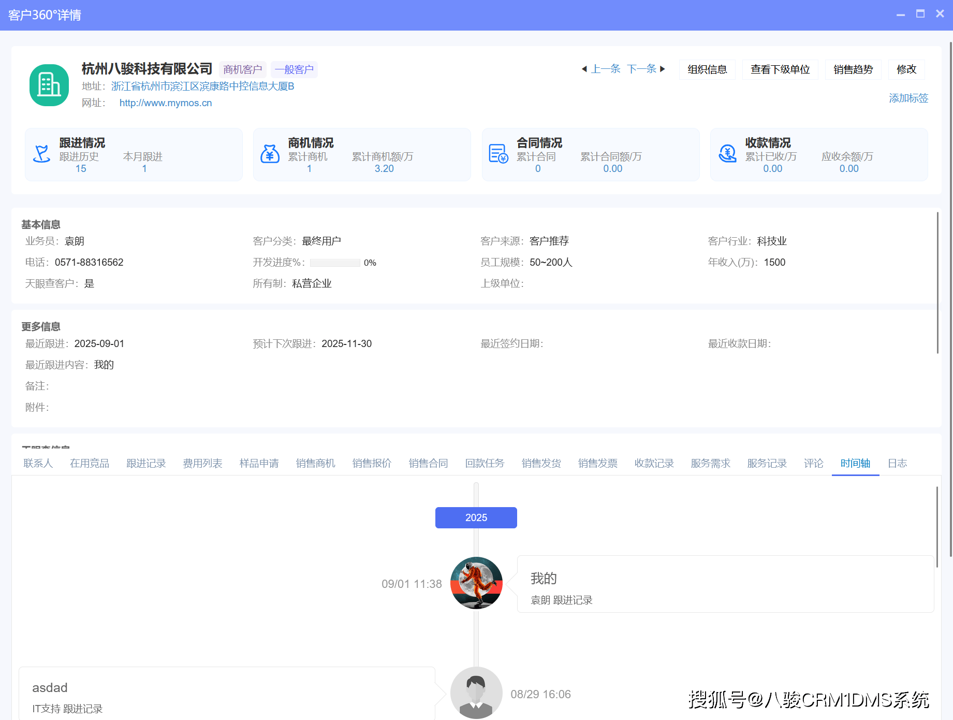Select the 日志 tab

click(x=897, y=463)
